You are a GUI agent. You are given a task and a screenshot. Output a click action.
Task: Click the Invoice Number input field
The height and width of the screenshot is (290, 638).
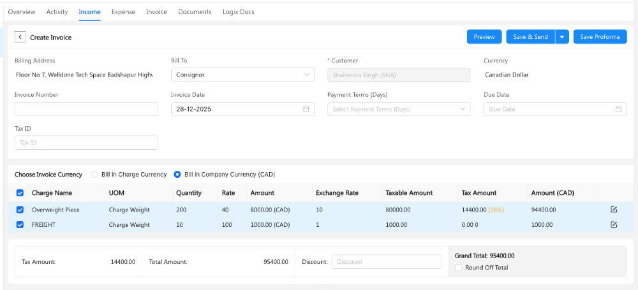86,109
